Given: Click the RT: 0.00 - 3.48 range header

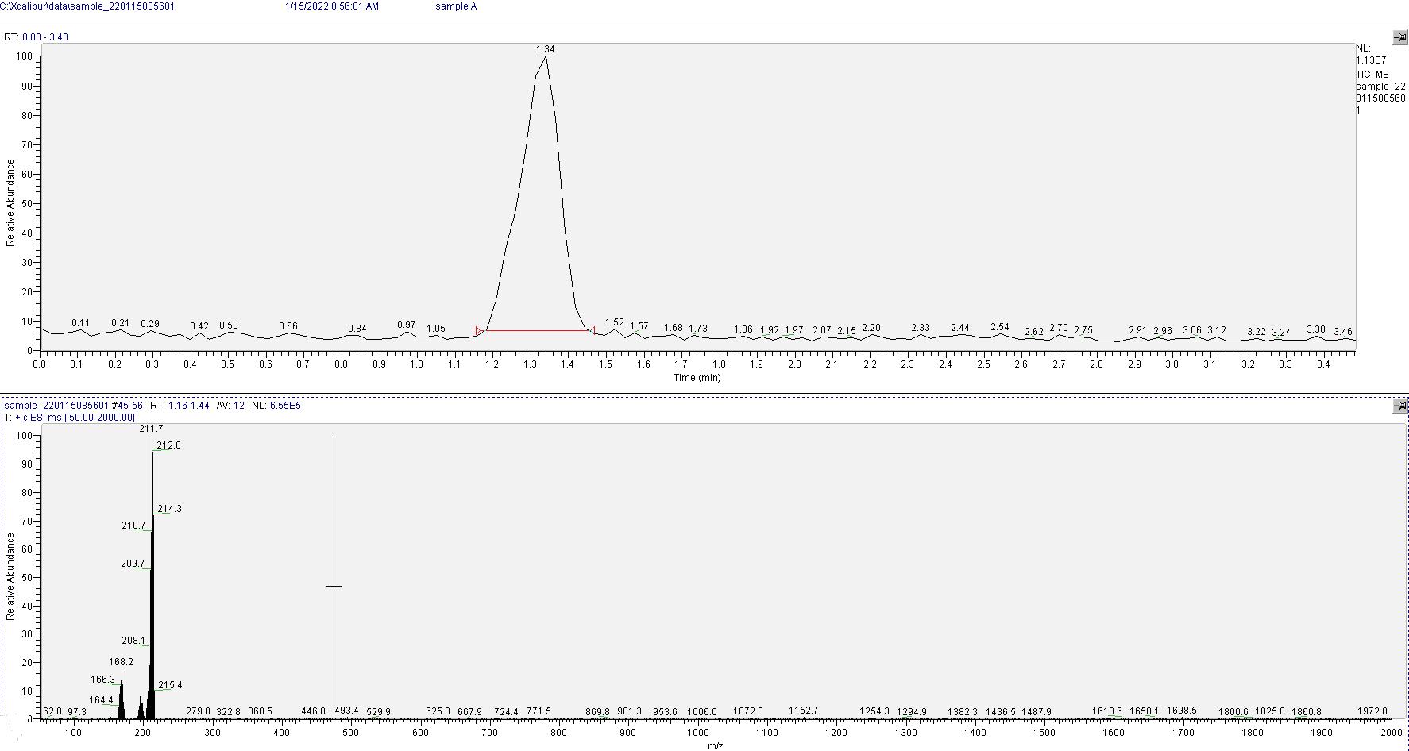Looking at the screenshot, I should click(x=37, y=37).
